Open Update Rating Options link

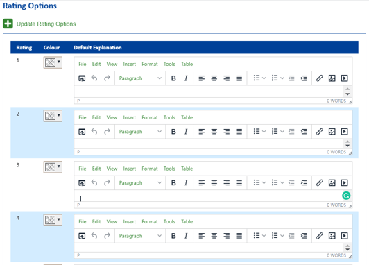point(46,24)
